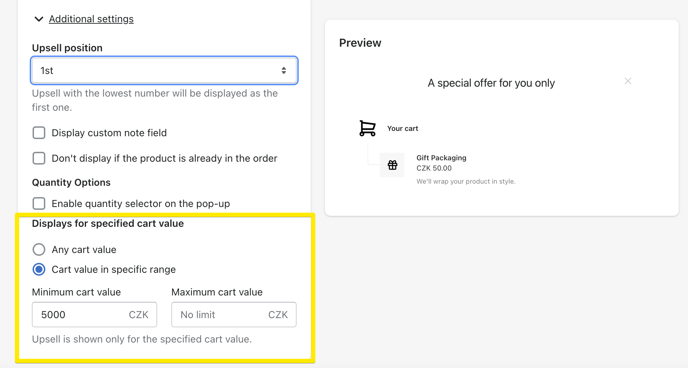Click the shopping cart icon in the preview
This screenshot has width=688, height=368.
[x=367, y=128]
